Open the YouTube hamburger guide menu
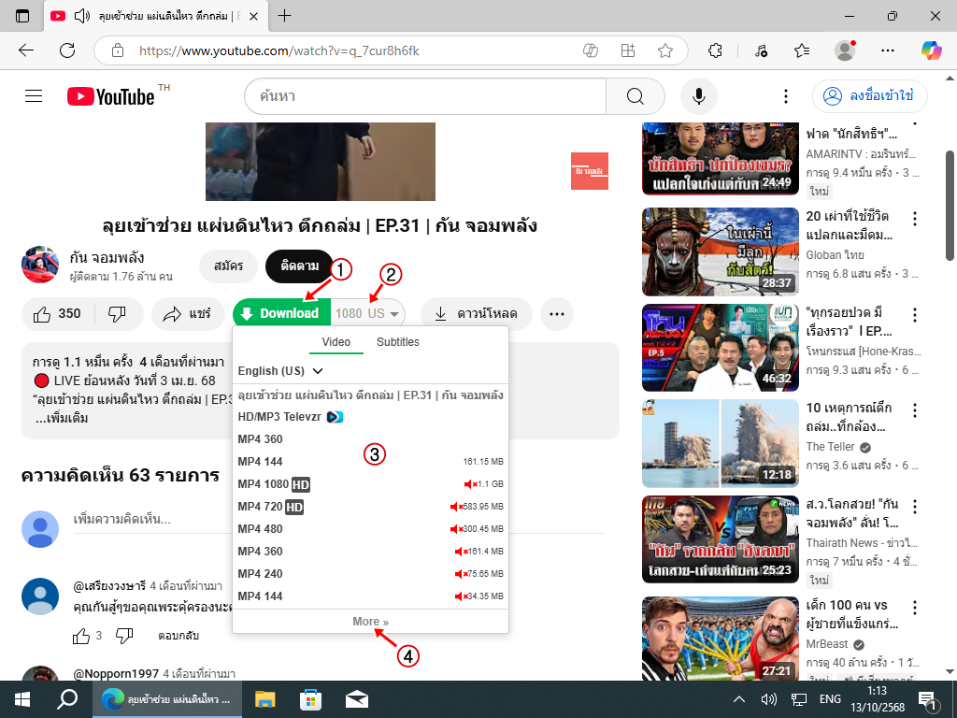957x718 pixels. [34, 96]
